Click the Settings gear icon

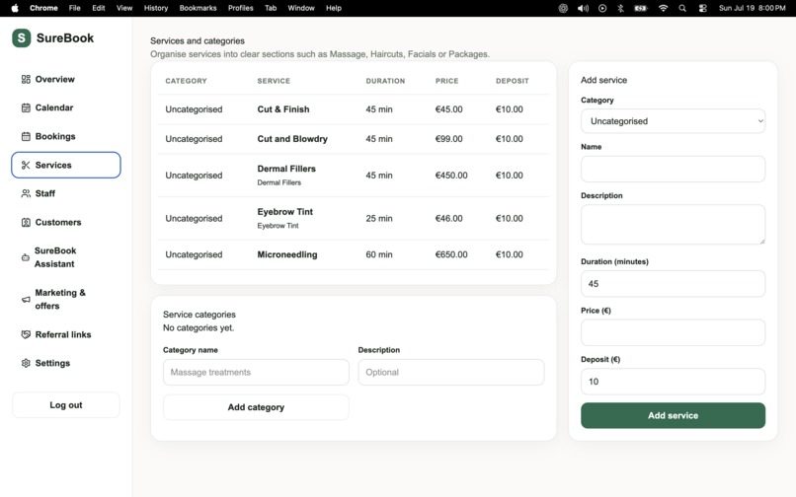pos(26,363)
